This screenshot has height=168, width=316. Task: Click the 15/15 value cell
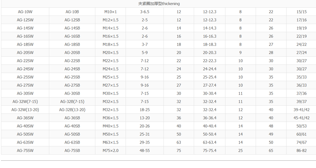tap(302, 12)
